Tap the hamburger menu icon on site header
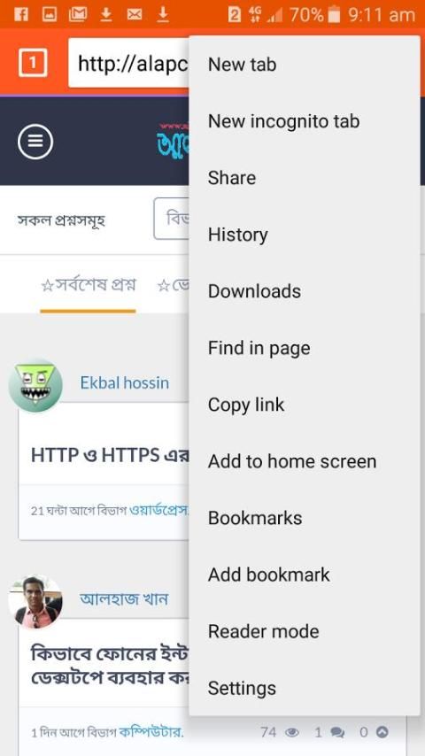The width and height of the screenshot is (425, 756). pyautogui.click(x=35, y=142)
